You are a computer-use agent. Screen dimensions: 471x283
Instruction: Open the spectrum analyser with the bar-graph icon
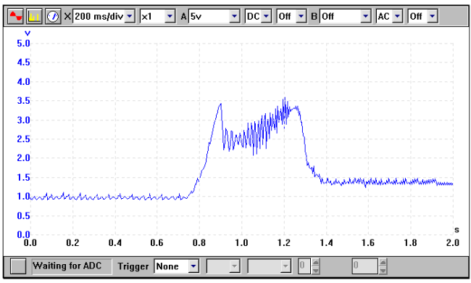coord(34,16)
